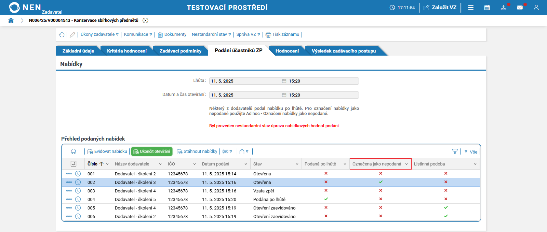This screenshot has height=232, width=547.
Task: Open info details for row 002
Action: (x=78, y=182)
